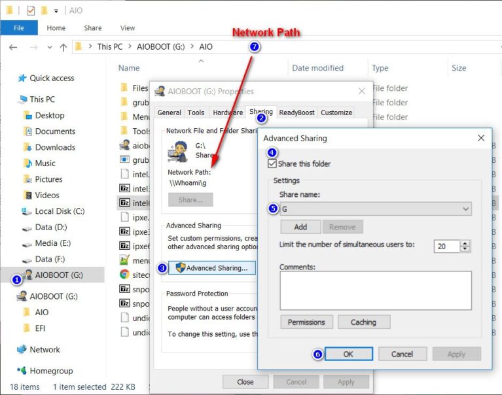The width and height of the screenshot is (502, 395).
Task: Open the File ribbon menu
Action: pos(19,28)
